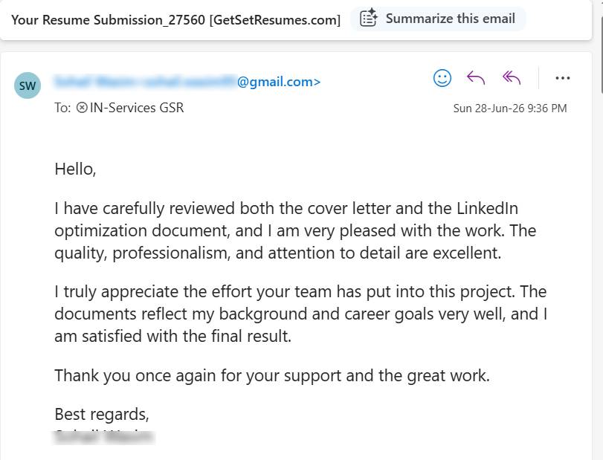Click the paragraph starting "I truly appreciate"
The height and width of the screenshot is (460, 603).
tap(300, 314)
